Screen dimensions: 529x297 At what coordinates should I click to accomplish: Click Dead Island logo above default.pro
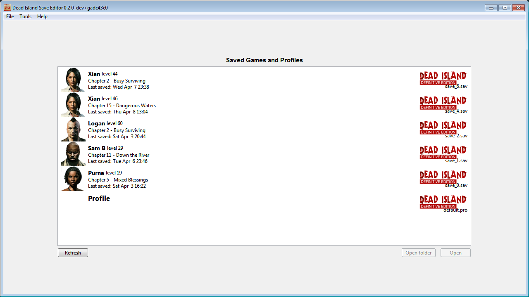click(x=443, y=201)
